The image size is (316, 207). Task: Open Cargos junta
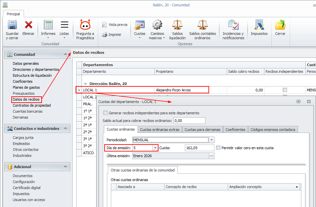click(x=23, y=138)
